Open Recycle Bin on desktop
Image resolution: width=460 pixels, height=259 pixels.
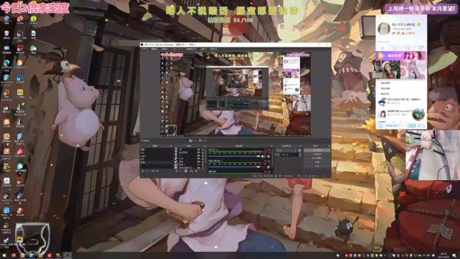[x=6, y=35]
